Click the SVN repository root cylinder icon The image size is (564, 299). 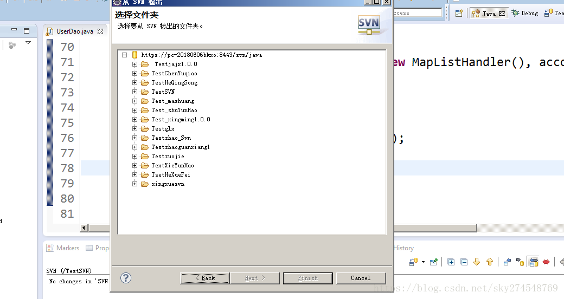[135, 55]
